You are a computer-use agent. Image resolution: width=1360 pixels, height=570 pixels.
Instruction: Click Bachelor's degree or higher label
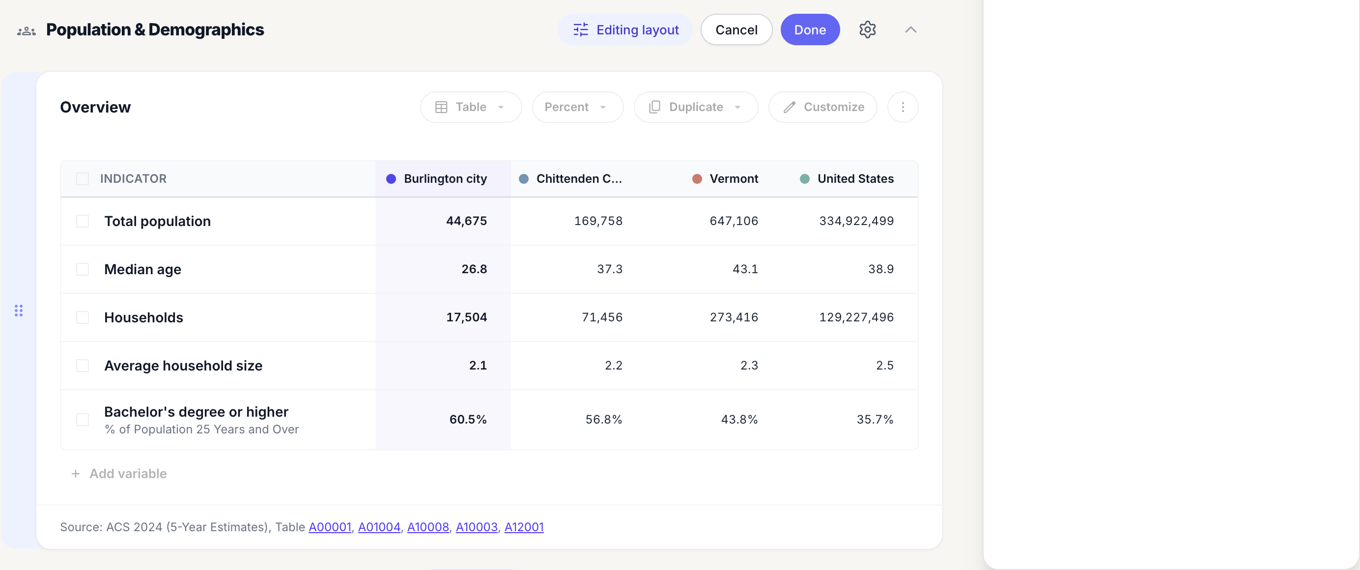(x=196, y=412)
